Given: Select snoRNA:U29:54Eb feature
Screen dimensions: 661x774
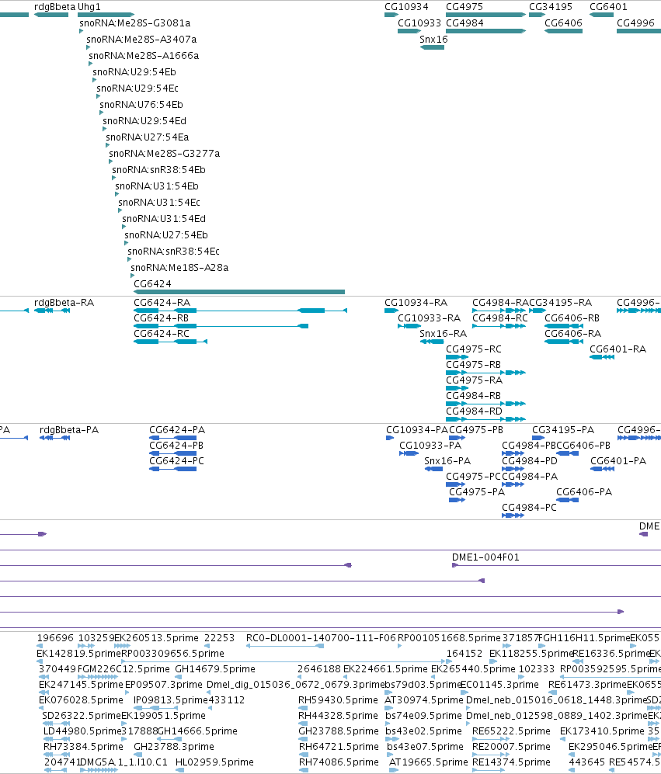Looking at the screenshot, I should click(x=94, y=80).
